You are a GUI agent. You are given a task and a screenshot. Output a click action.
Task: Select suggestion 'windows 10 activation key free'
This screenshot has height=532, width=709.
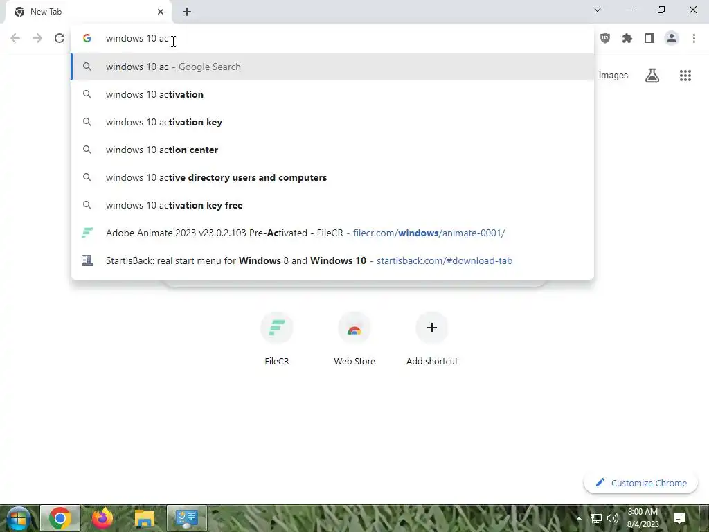click(x=332, y=205)
